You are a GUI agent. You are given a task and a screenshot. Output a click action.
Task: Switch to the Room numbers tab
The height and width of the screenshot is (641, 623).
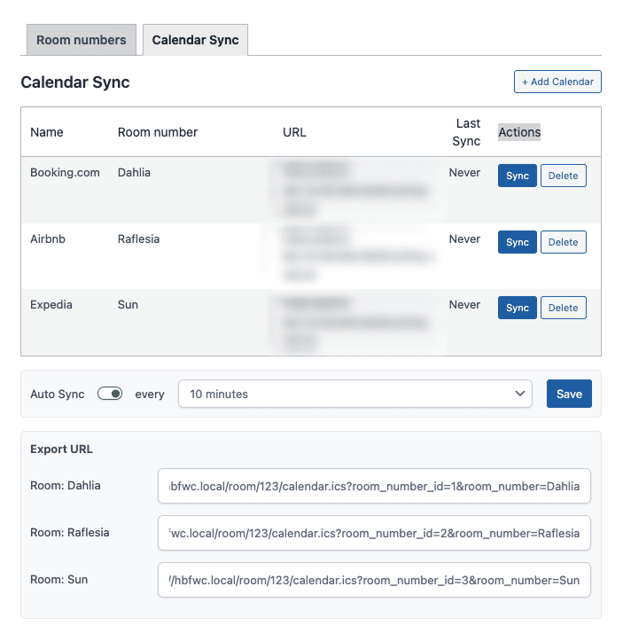coord(81,40)
